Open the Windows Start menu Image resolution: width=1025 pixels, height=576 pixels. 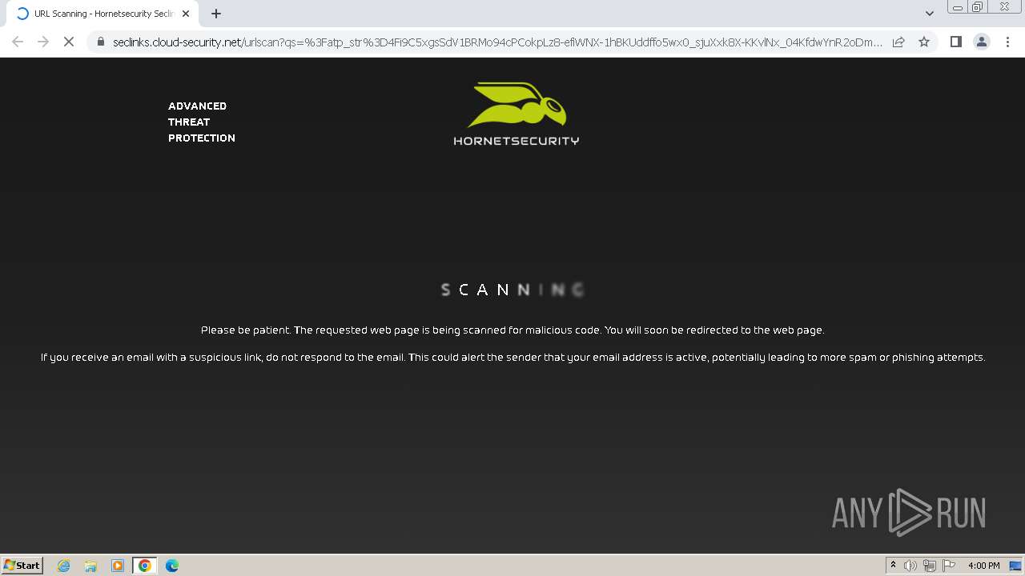click(22, 565)
